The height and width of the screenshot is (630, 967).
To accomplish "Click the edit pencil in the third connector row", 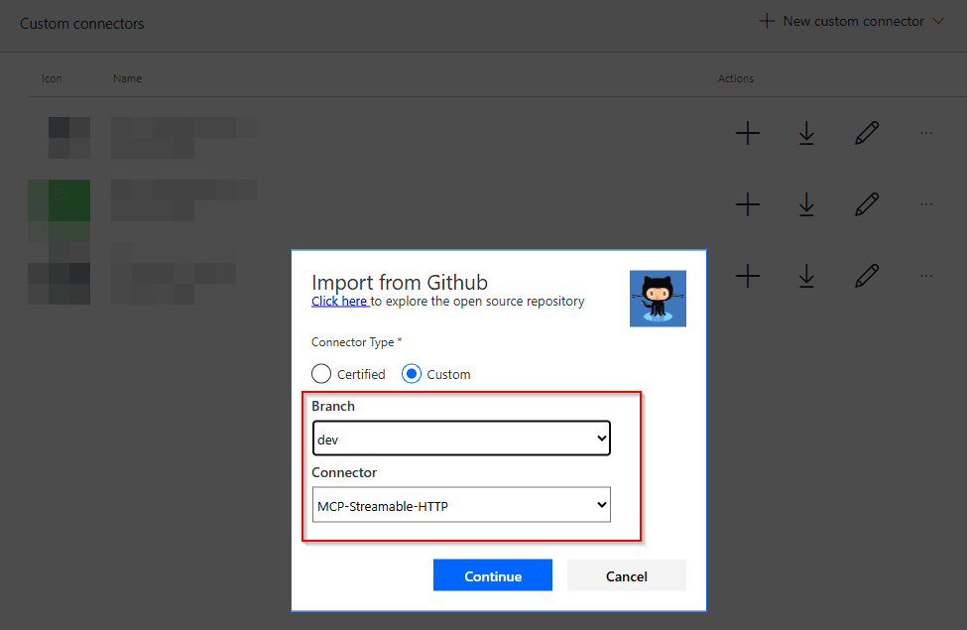I will click(x=866, y=276).
